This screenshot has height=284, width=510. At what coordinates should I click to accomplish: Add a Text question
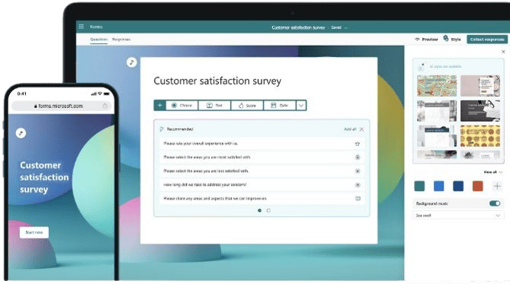(214, 105)
